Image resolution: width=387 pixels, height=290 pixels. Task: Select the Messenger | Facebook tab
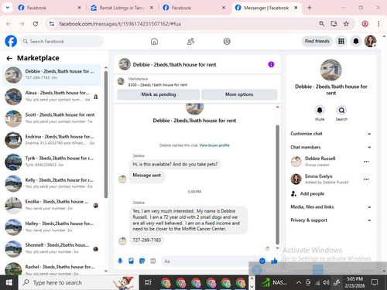(266, 8)
